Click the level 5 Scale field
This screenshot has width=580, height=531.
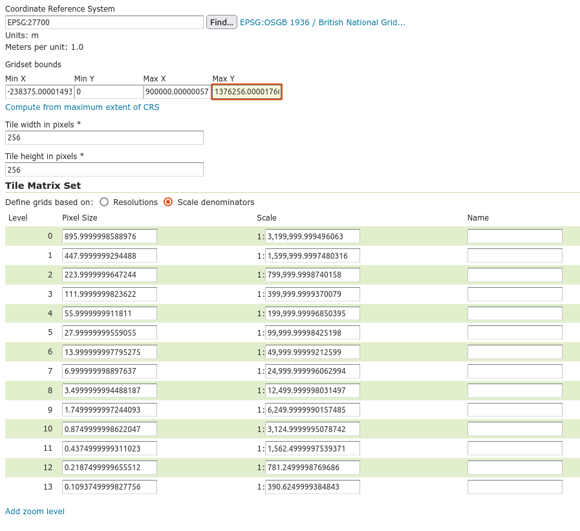click(312, 332)
